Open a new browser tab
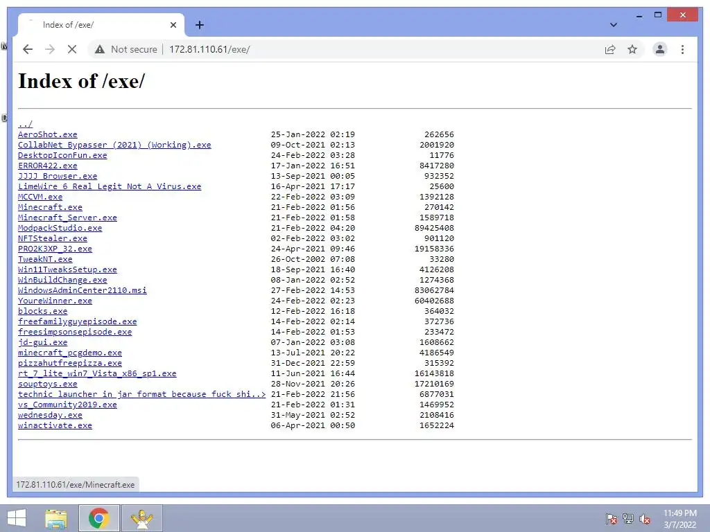The height and width of the screenshot is (532, 710). click(x=199, y=25)
